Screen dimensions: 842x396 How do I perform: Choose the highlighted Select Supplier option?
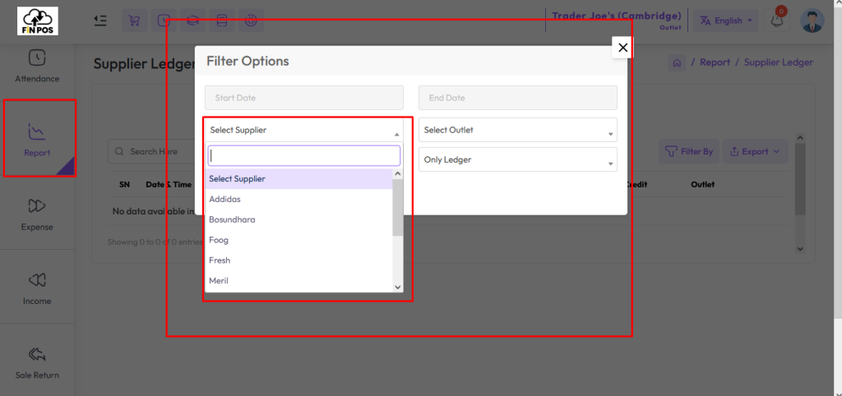click(x=299, y=178)
